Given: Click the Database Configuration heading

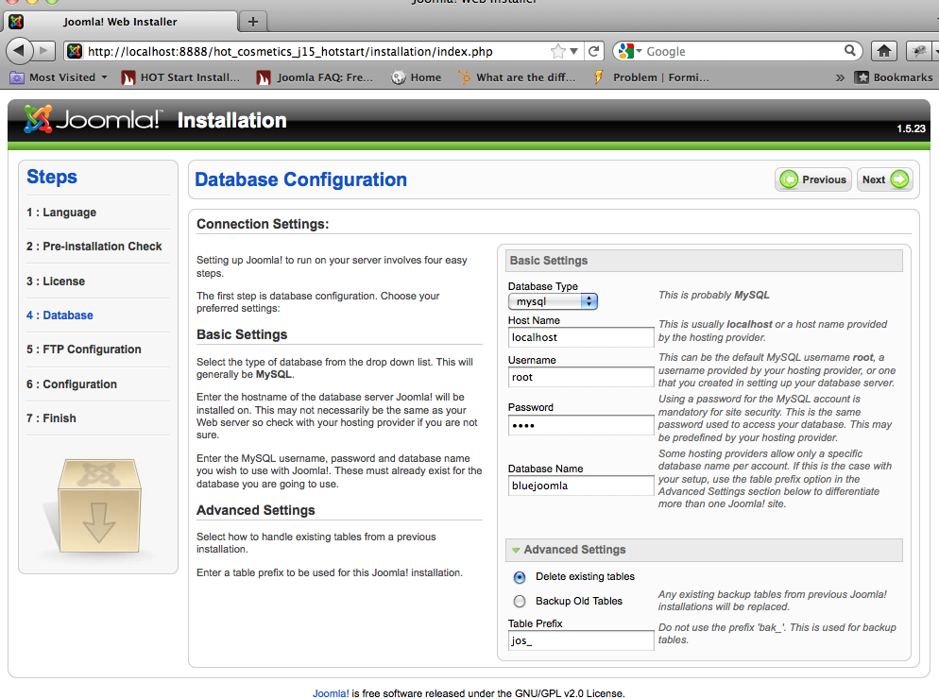Looking at the screenshot, I should click(x=300, y=179).
